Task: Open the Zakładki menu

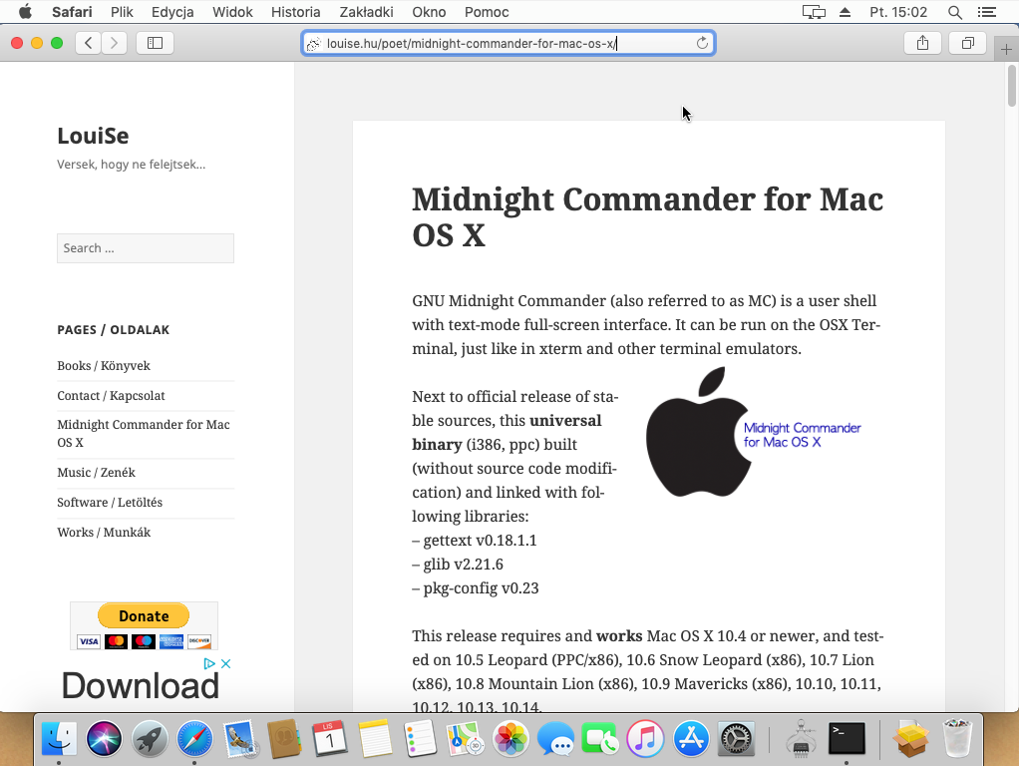Action: click(x=367, y=12)
